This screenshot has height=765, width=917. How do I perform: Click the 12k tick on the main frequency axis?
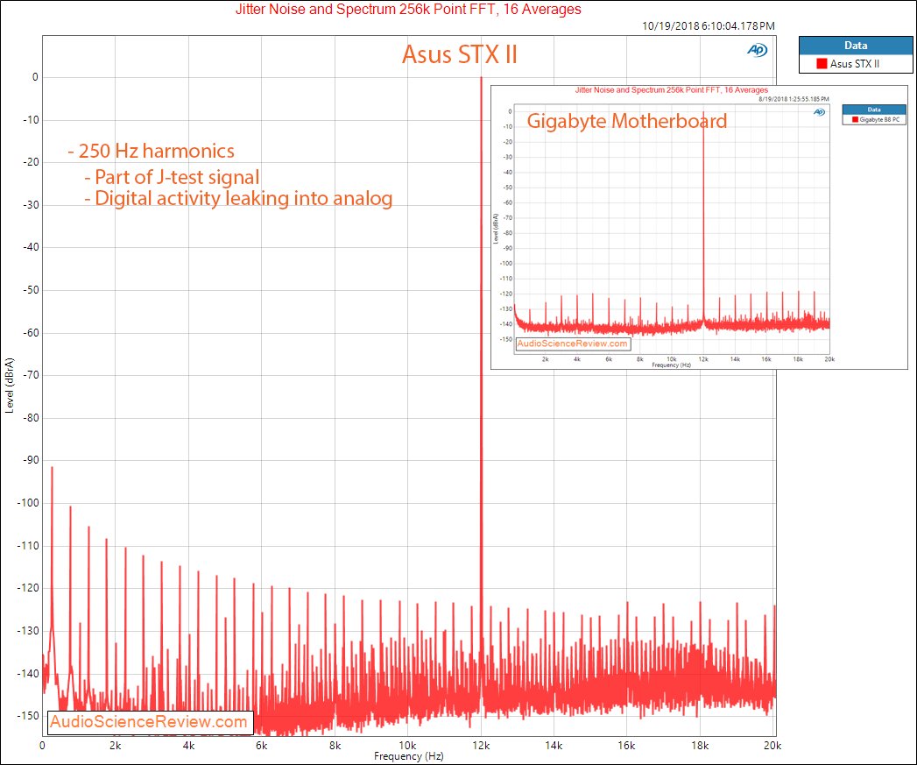pyautogui.click(x=481, y=746)
